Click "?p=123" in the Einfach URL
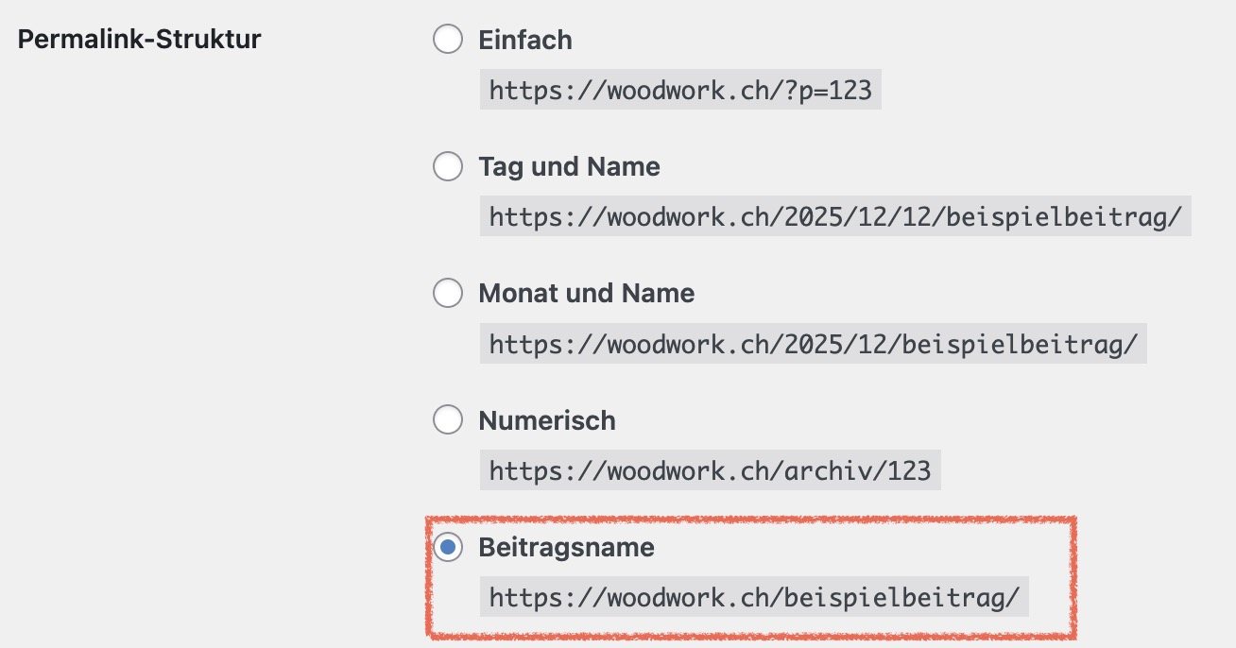 (825, 91)
